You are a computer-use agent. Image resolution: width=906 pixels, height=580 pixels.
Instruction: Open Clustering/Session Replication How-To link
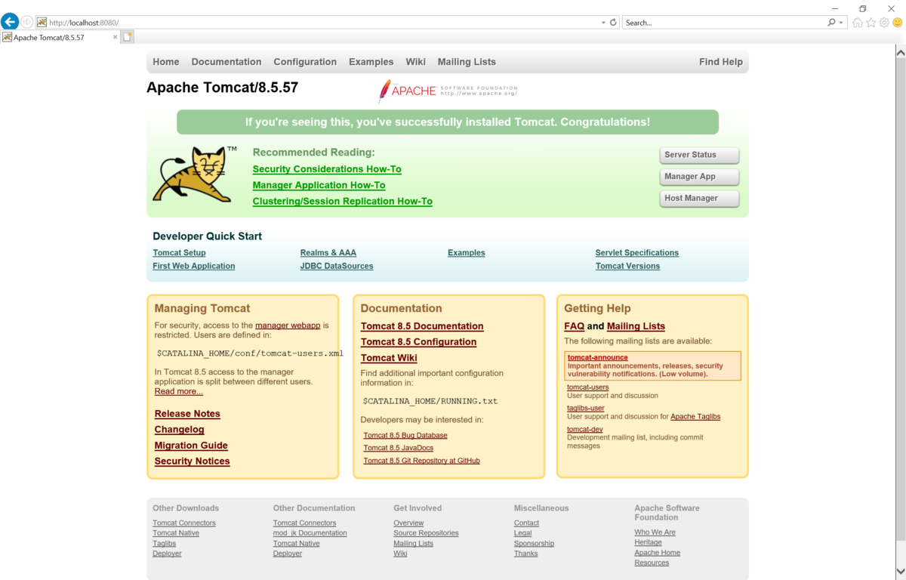tap(343, 201)
